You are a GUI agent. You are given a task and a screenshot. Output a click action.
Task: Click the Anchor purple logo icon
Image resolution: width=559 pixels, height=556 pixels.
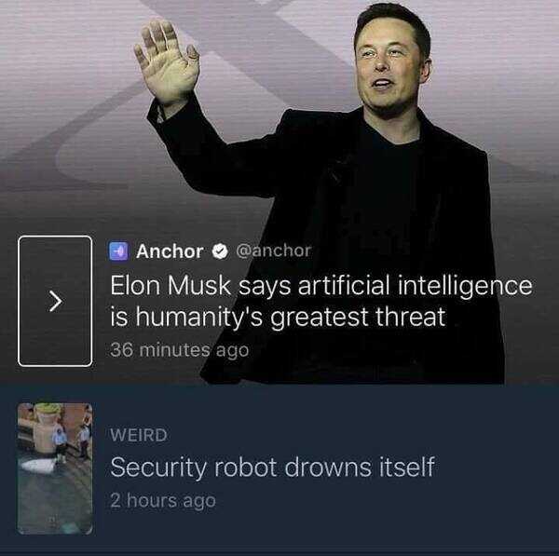coord(118,251)
